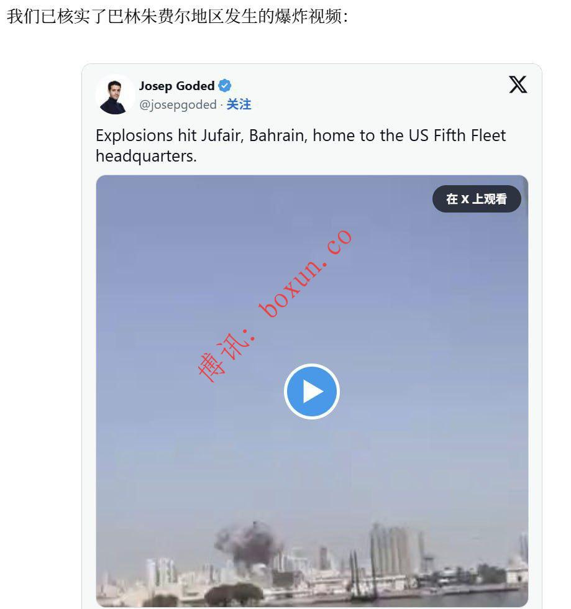Click the X logo on the tweet card
571x609 pixels.
click(518, 85)
